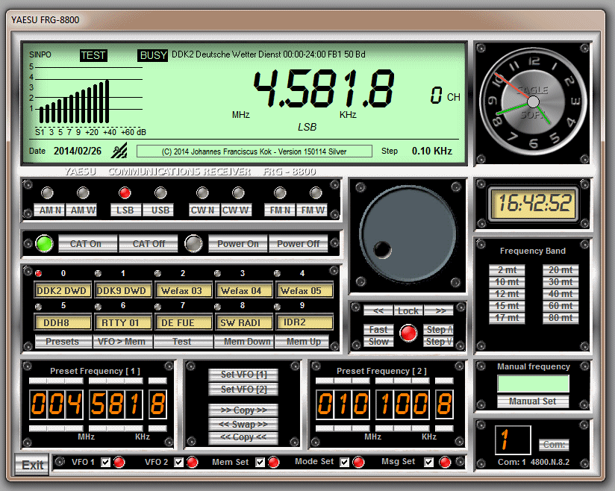Click the Manual Set button
The width and height of the screenshot is (615, 491).
pos(533,401)
